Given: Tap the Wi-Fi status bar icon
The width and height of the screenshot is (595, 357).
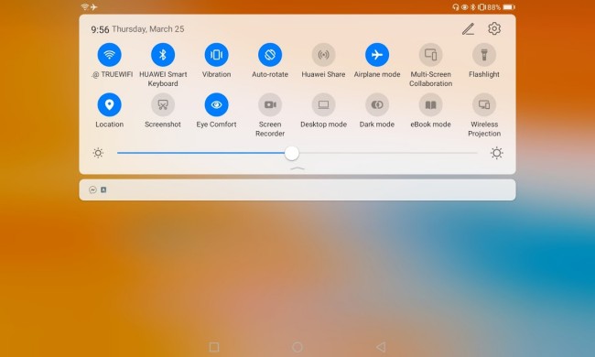Looking at the screenshot, I should click(x=85, y=6).
